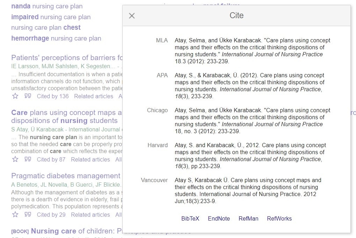Star the "Pragmatic diabetes management" article
Viewport: 356px width, 238px height.
15,215
